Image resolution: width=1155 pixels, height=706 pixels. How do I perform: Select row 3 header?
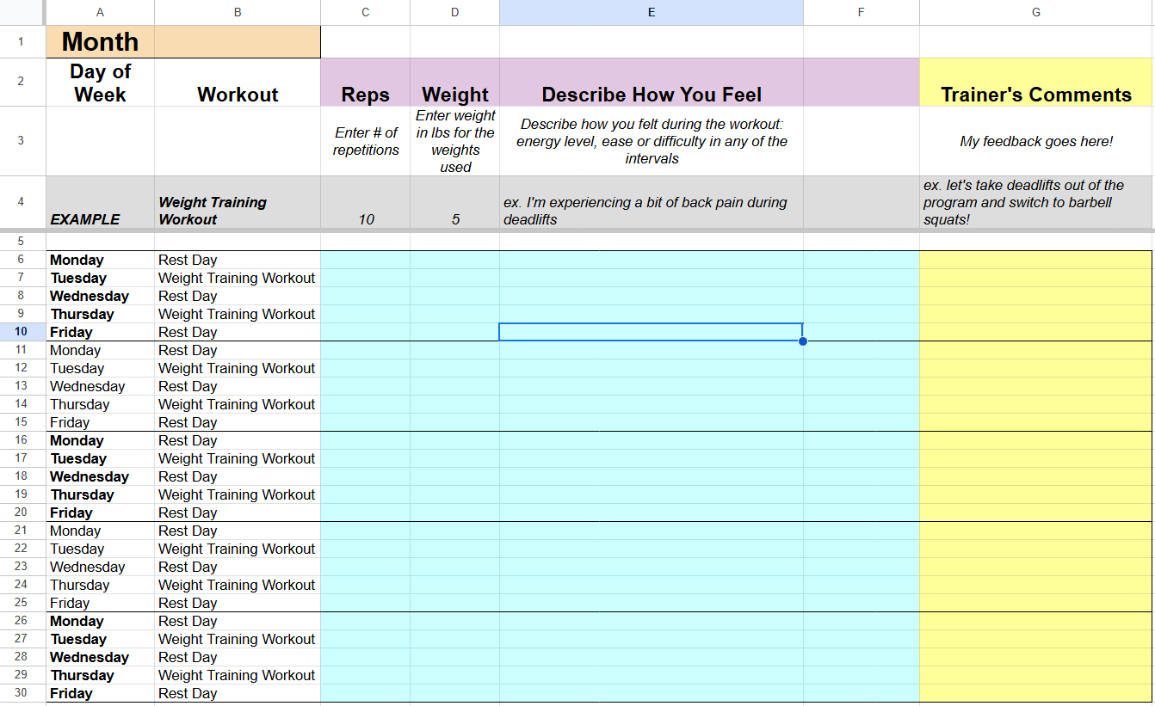pos(22,141)
